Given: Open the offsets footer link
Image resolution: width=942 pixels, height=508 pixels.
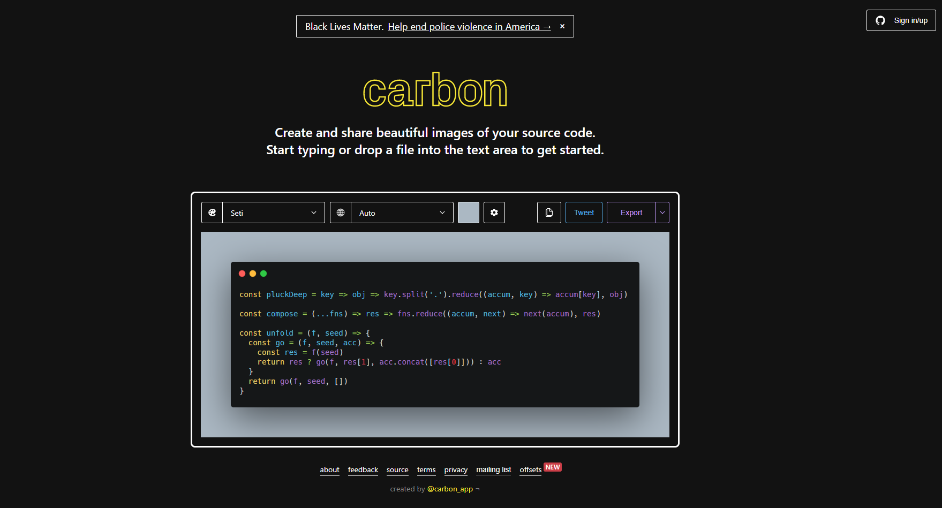Looking at the screenshot, I should (x=531, y=470).
